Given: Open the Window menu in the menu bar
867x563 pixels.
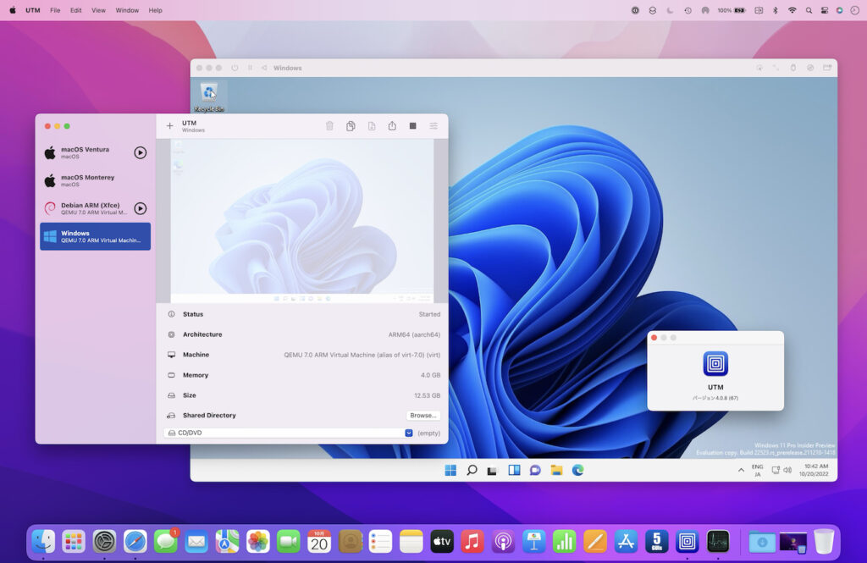Looking at the screenshot, I should (125, 10).
